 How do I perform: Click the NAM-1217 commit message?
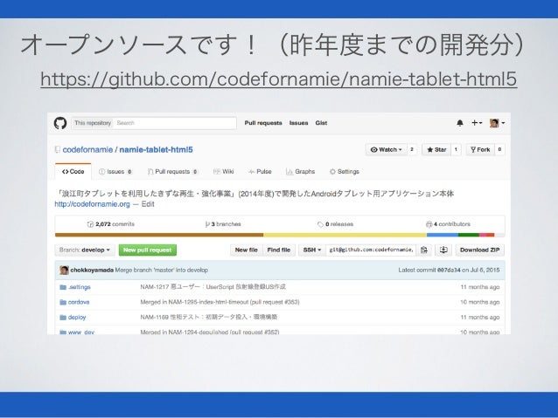(x=213, y=287)
